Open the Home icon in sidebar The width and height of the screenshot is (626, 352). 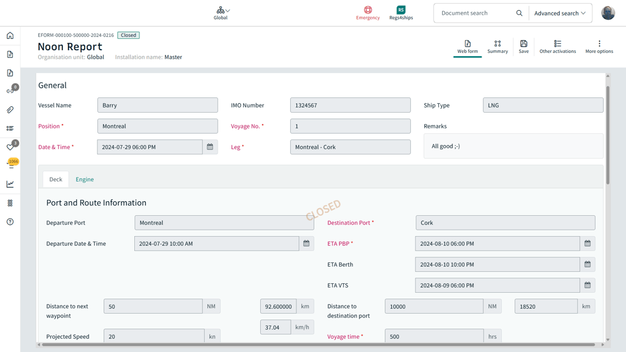[x=10, y=36]
